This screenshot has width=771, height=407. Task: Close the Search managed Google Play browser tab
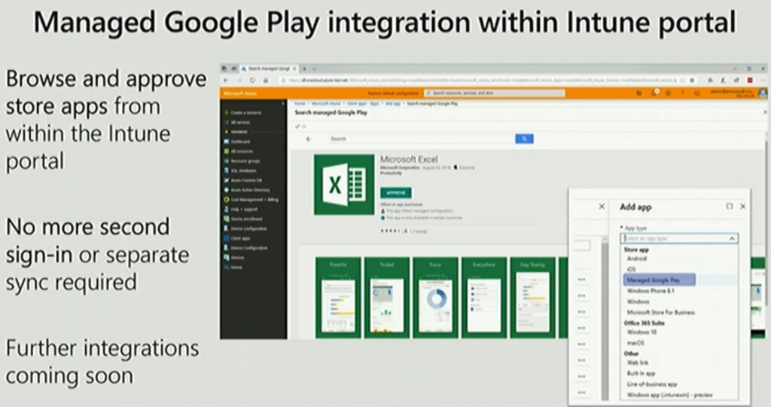(294, 69)
